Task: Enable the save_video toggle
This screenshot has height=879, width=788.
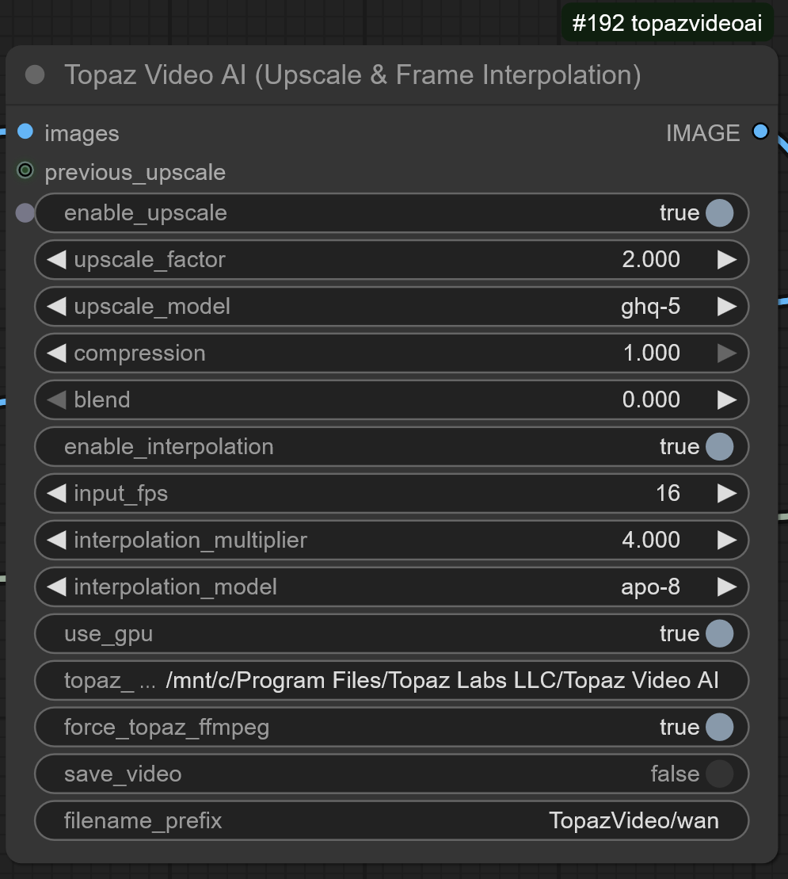Action: click(x=719, y=774)
